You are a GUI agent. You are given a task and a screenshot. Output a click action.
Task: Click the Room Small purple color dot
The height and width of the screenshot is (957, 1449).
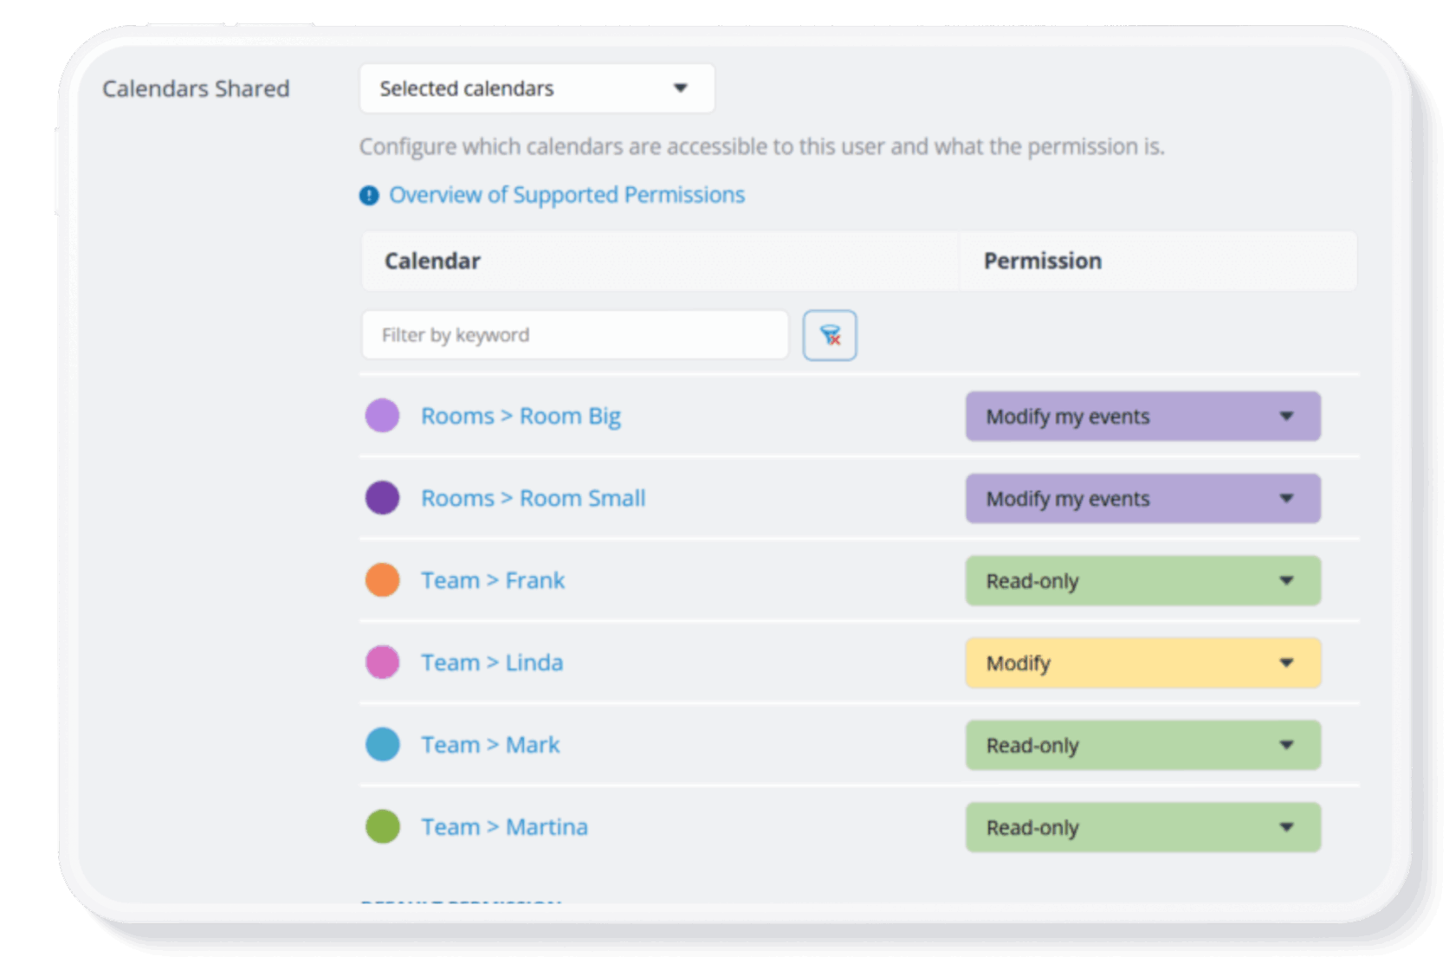point(382,498)
